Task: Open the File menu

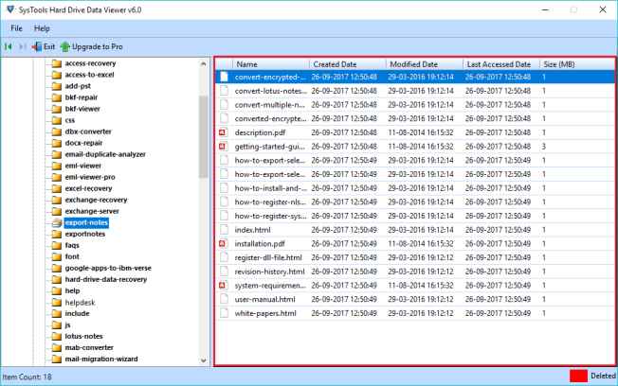Action: click(17, 28)
